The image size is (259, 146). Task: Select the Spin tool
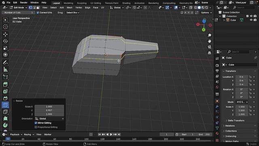(5, 125)
